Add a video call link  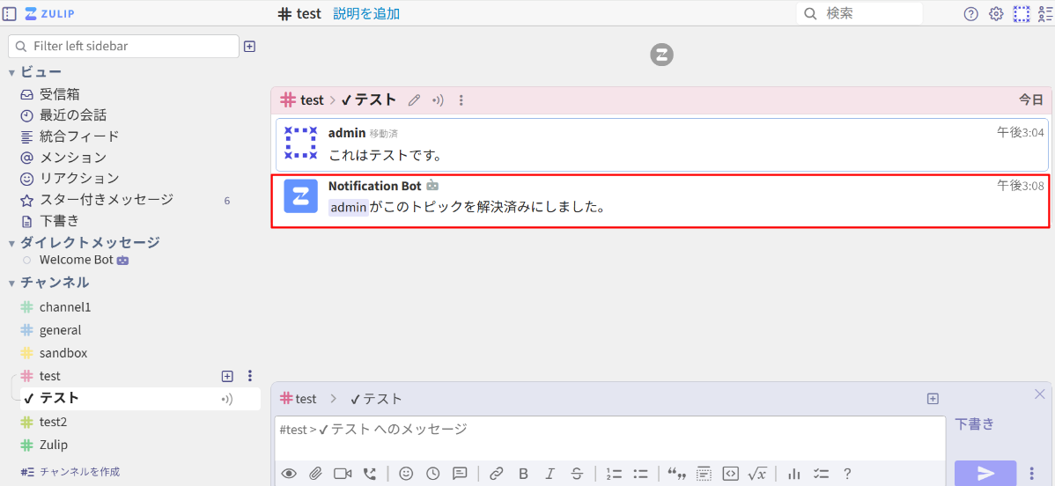343,473
